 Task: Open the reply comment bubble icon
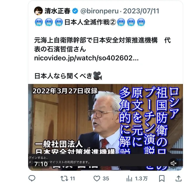pyautogui.click(x=32, y=178)
